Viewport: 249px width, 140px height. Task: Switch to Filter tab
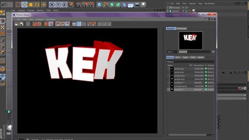[x=193, y=57]
